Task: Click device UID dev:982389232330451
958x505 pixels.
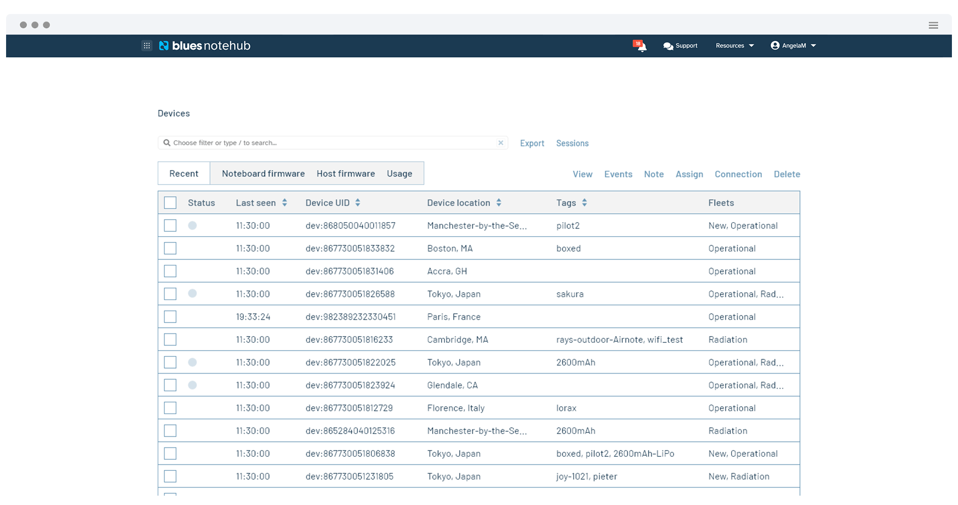Action: coord(350,317)
